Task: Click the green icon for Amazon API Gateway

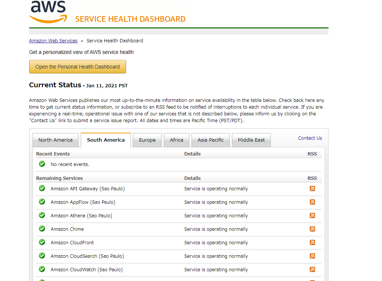Action: click(x=42, y=188)
